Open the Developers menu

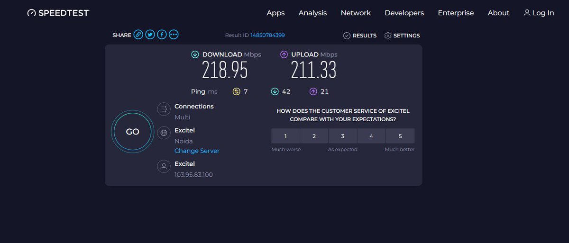[404, 13]
